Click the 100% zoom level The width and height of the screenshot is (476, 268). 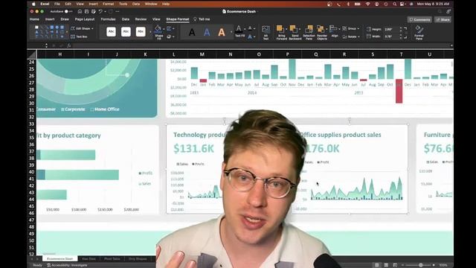pos(443,265)
